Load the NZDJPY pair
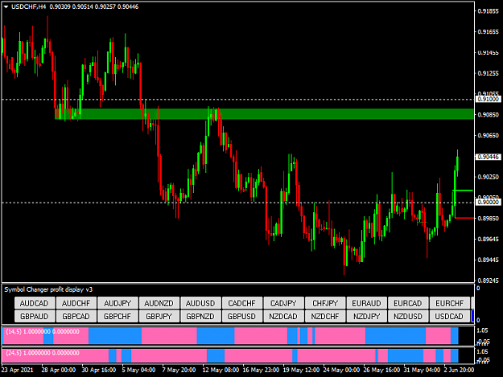503x377 pixels. click(x=367, y=316)
